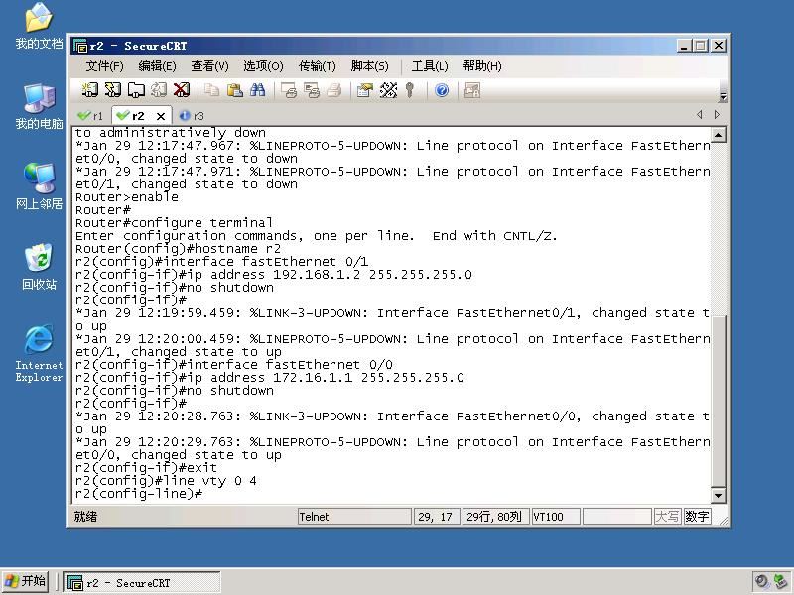Close the r2 session tab
Screen dimensions: 794x595
click(x=161, y=116)
